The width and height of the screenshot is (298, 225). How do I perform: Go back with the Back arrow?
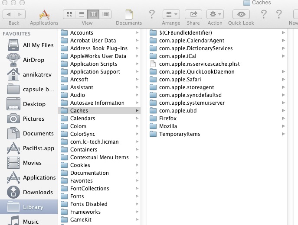pos(9,14)
